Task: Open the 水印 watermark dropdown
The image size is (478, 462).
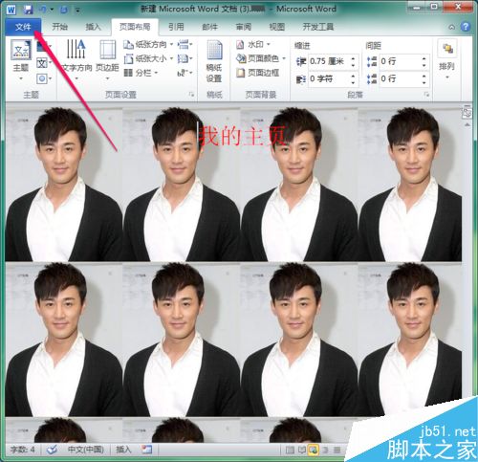Action: (253, 44)
